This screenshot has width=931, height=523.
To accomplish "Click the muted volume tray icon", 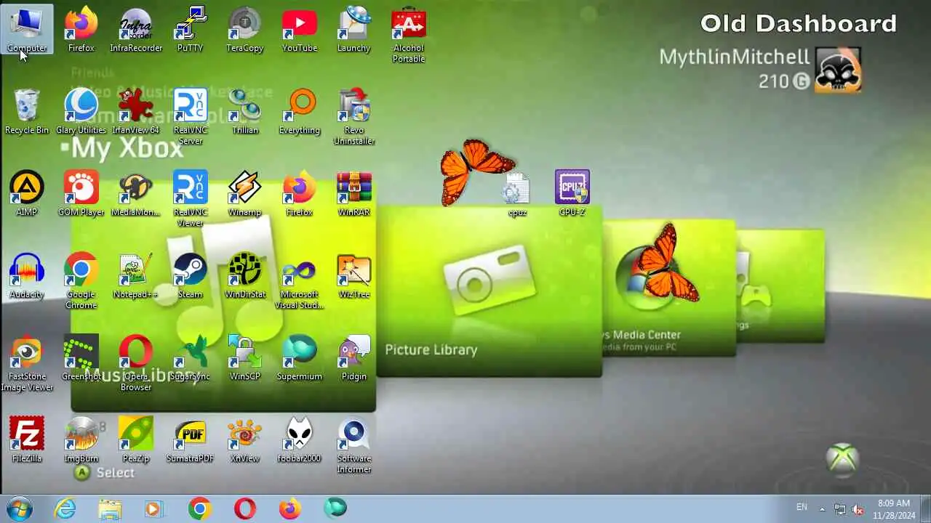I will 858,509.
